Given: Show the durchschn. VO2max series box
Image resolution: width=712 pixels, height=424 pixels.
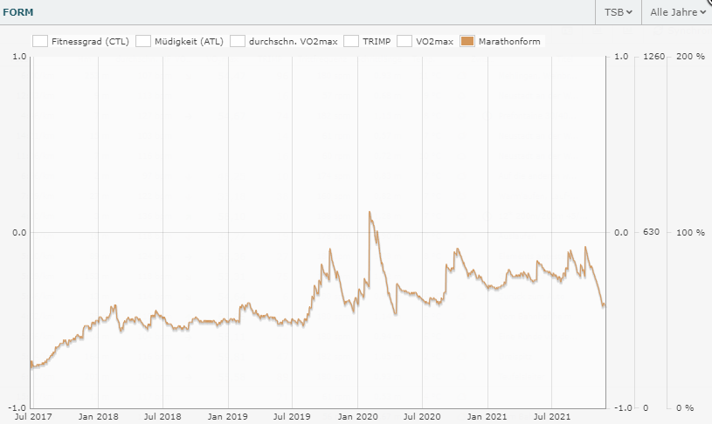Looking at the screenshot, I should click(x=238, y=41).
